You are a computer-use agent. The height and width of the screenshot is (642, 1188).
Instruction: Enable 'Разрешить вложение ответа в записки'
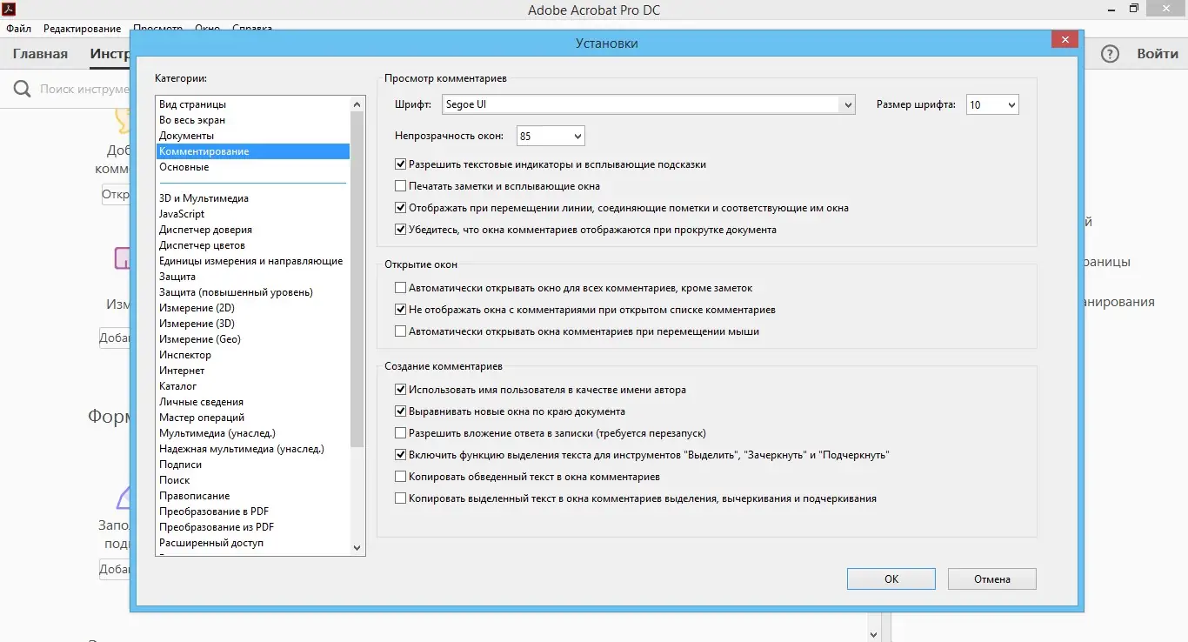(401, 433)
